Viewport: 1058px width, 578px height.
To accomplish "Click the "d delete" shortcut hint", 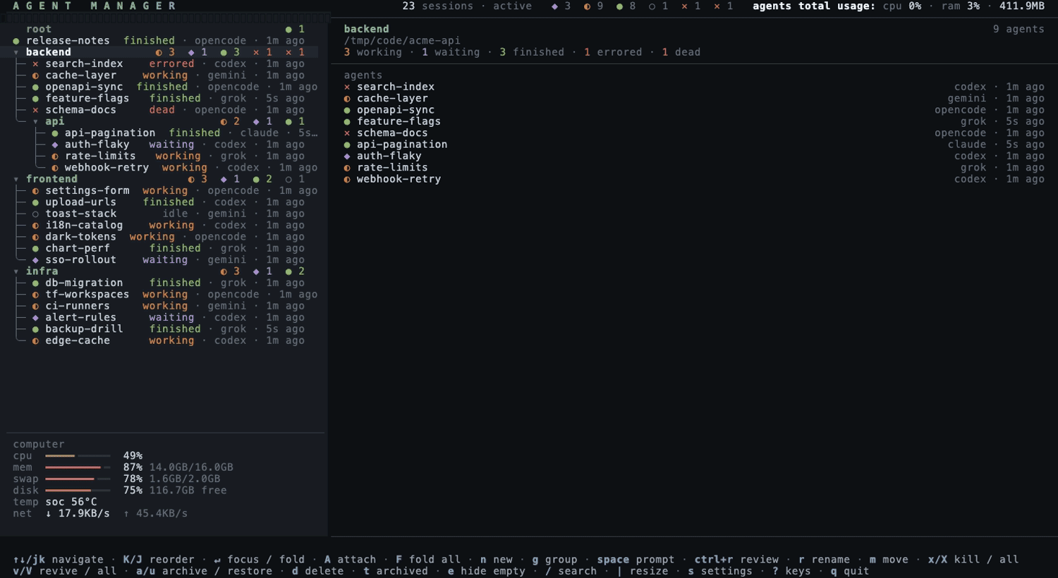I will 317,571.
